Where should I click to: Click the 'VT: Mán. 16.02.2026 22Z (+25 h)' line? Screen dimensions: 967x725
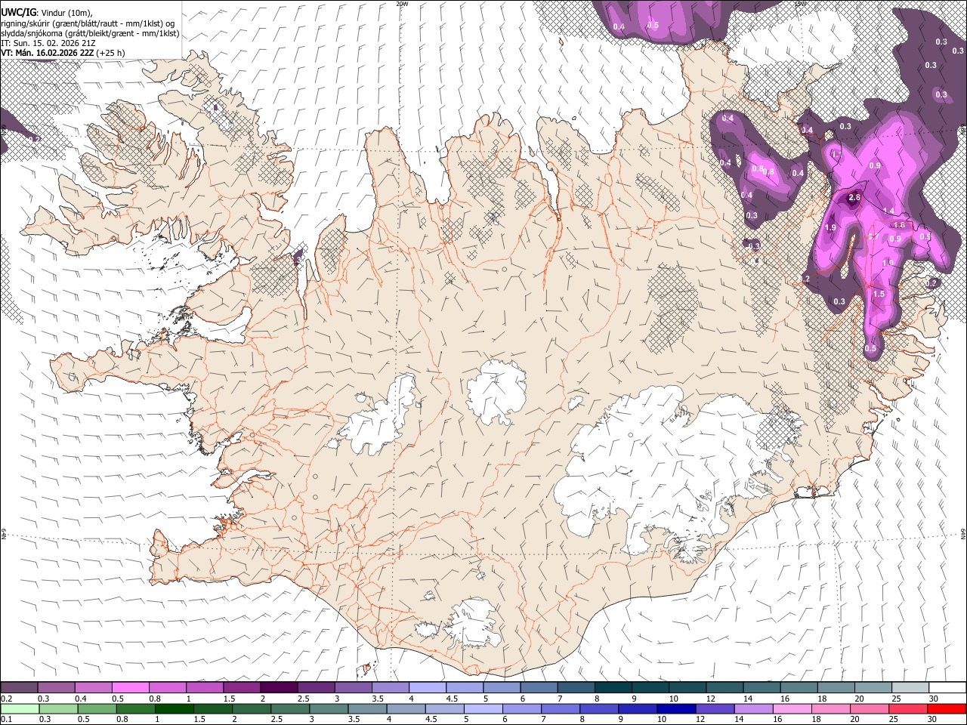tap(63, 53)
